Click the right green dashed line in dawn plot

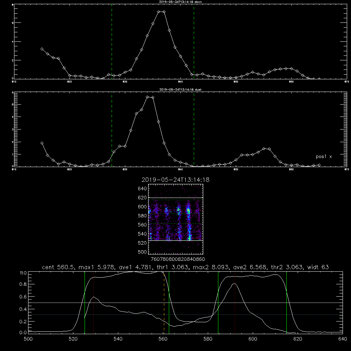(x=194, y=42)
